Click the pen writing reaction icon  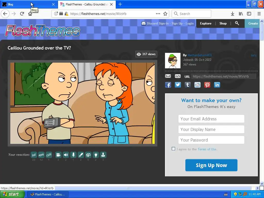81,155
